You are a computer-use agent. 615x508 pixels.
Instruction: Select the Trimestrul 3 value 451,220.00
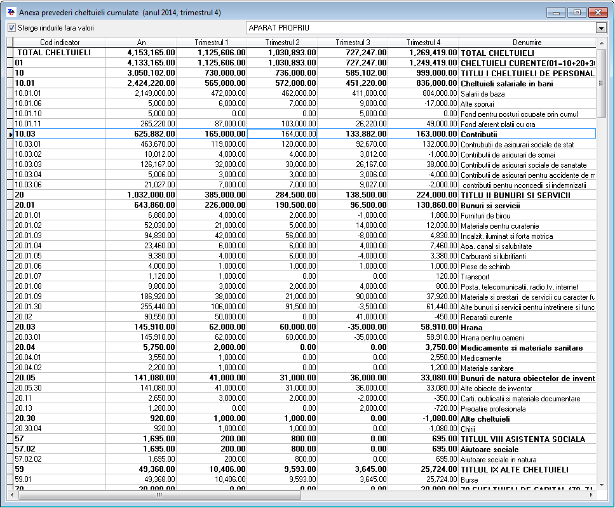(x=353, y=83)
